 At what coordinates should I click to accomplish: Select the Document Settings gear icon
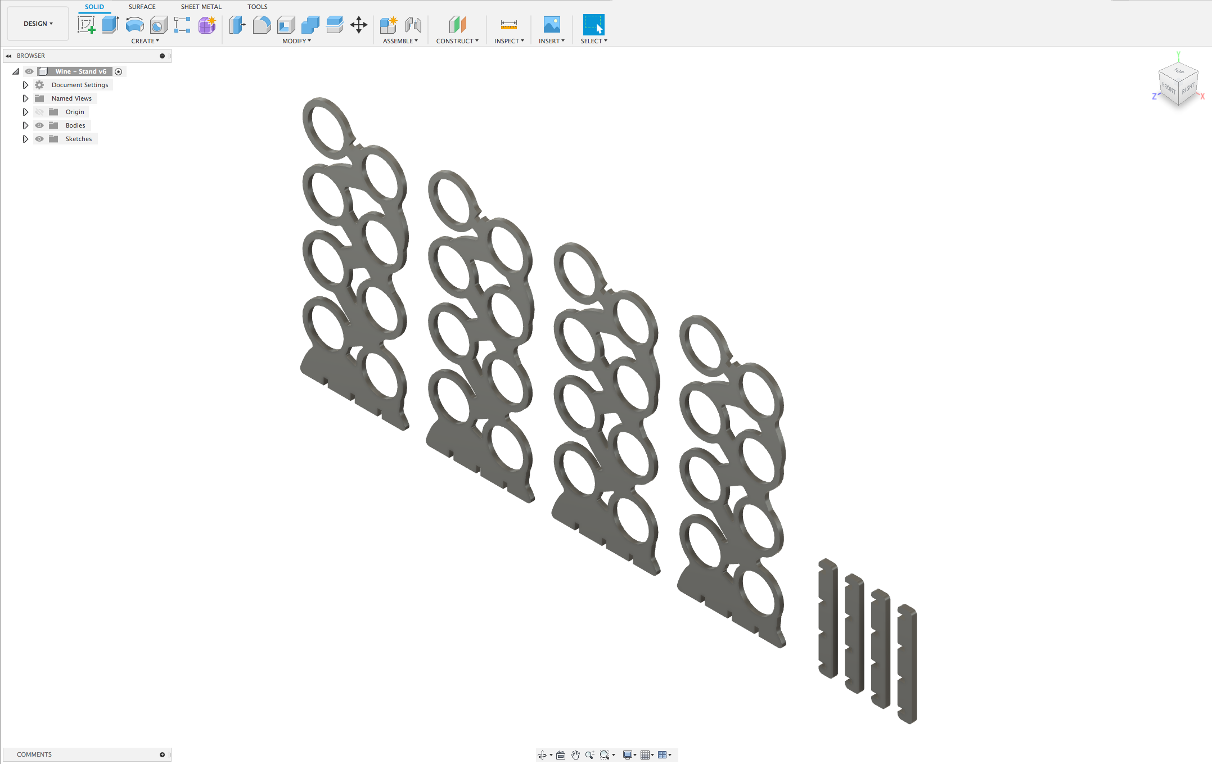tap(39, 85)
